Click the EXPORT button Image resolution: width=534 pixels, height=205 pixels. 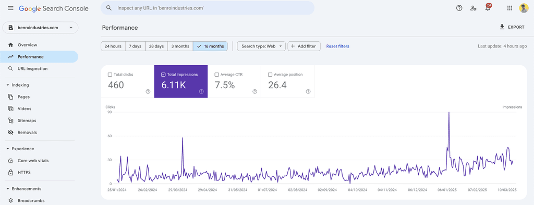click(x=512, y=27)
